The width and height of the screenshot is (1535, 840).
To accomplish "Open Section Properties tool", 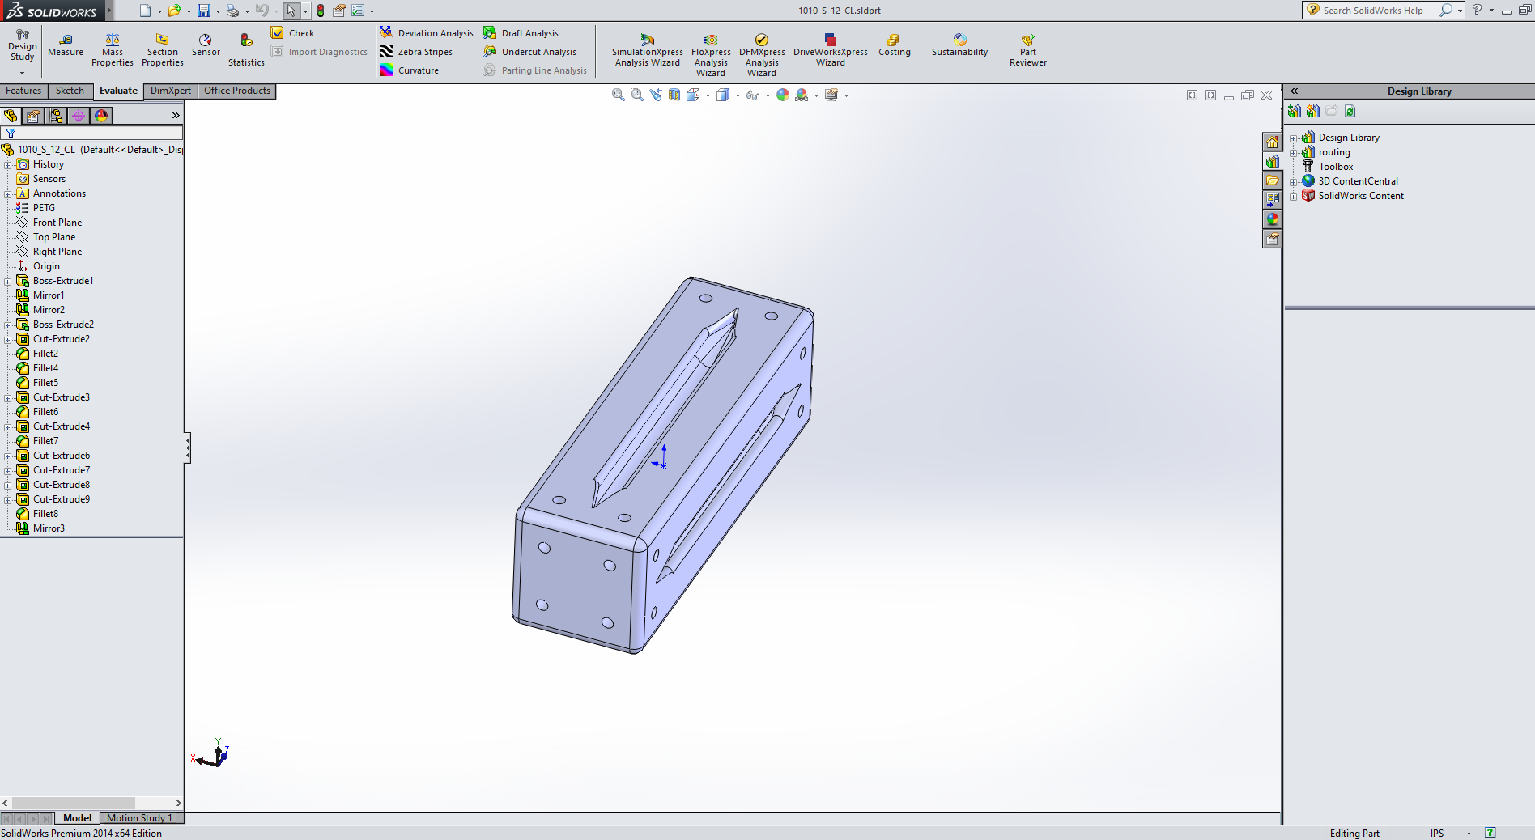I will tap(162, 50).
